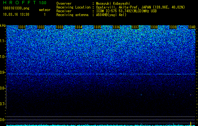
Task: Click the 0.7 frequency axis label
Action: pos(3,104)
